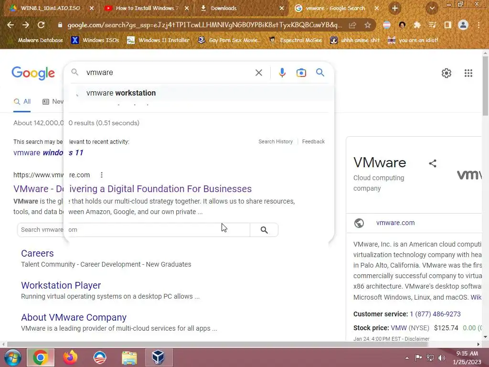Open the Windows Start orb
This screenshot has height=367, width=489.
(x=12, y=357)
